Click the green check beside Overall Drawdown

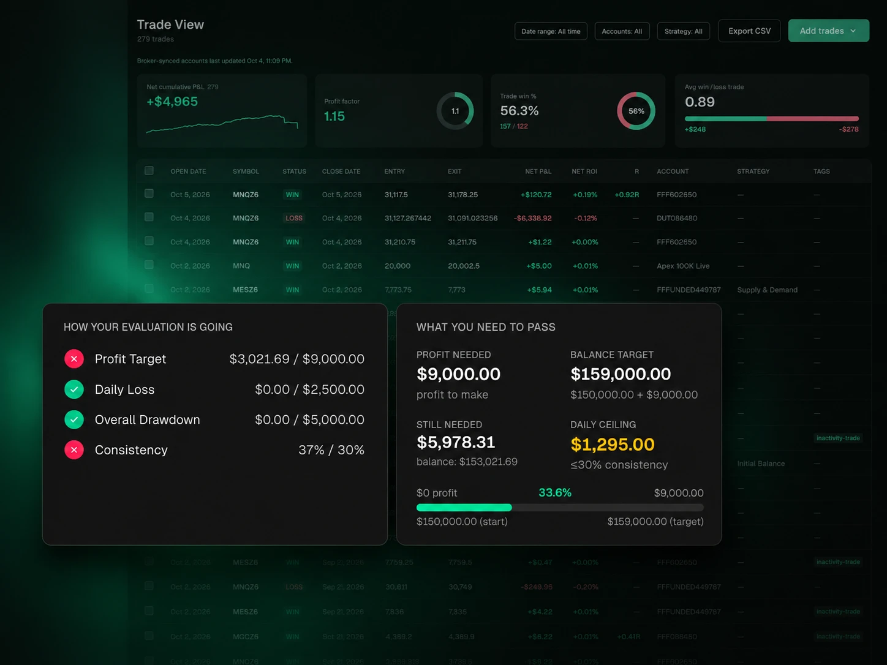pyautogui.click(x=74, y=419)
